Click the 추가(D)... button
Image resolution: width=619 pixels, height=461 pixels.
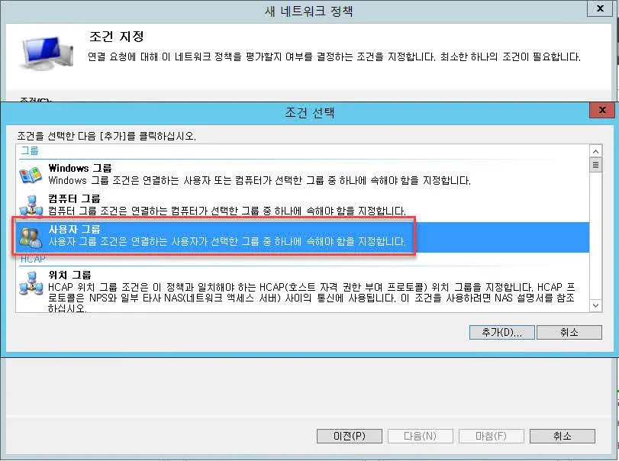click(x=501, y=332)
